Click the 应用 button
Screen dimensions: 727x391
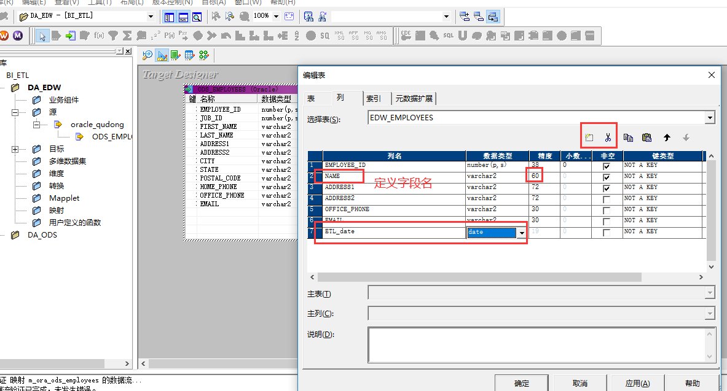click(x=637, y=383)
